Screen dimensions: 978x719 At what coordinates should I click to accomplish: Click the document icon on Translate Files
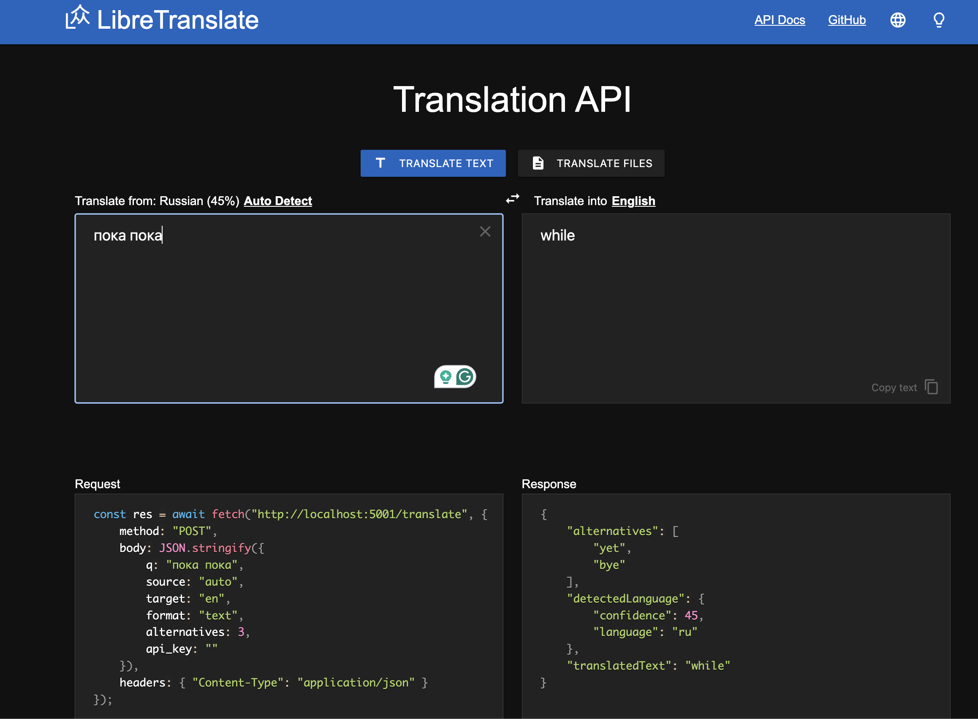[538, 163]
